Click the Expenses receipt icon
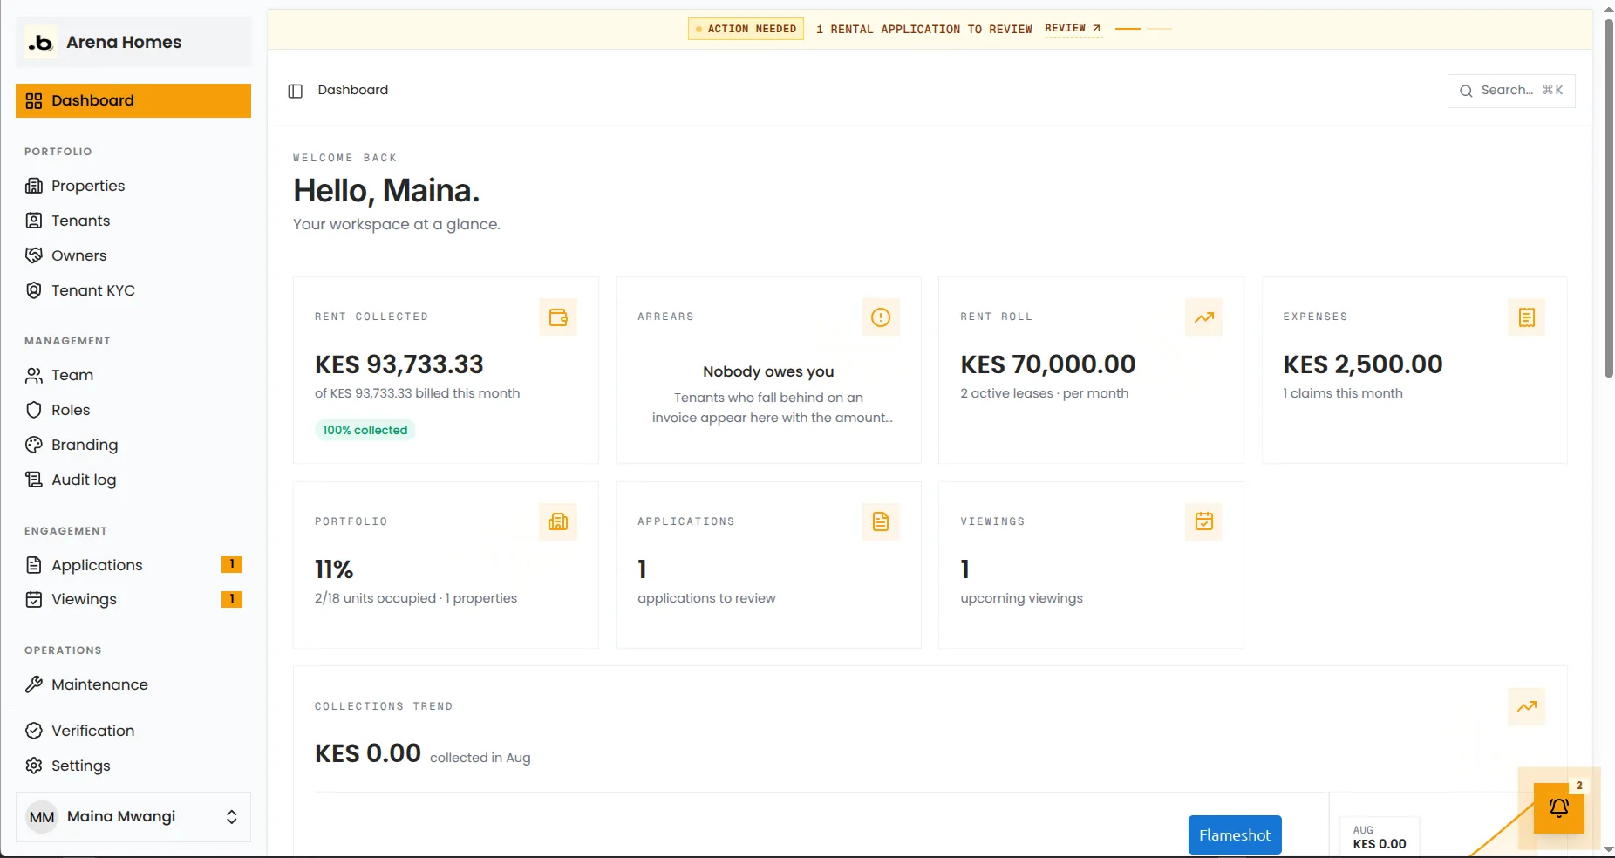 pos(1527,317)
